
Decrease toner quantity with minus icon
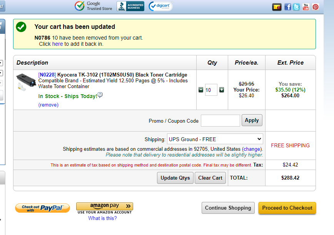[x=200, y=90]
